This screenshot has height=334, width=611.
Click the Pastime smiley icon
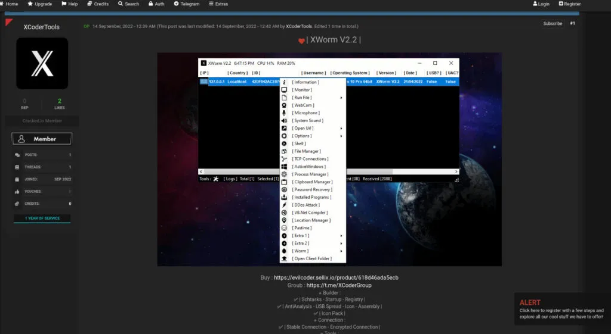click(284, 228)
